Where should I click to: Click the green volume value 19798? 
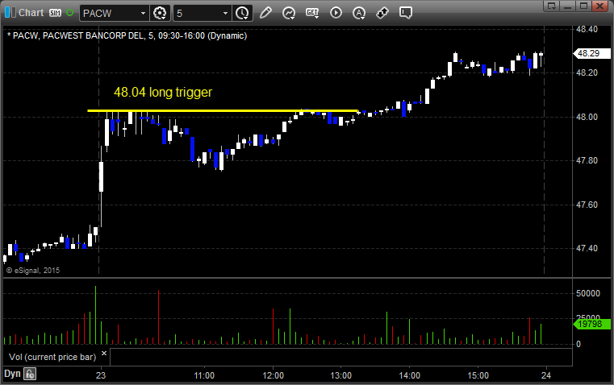coord(591,324)
